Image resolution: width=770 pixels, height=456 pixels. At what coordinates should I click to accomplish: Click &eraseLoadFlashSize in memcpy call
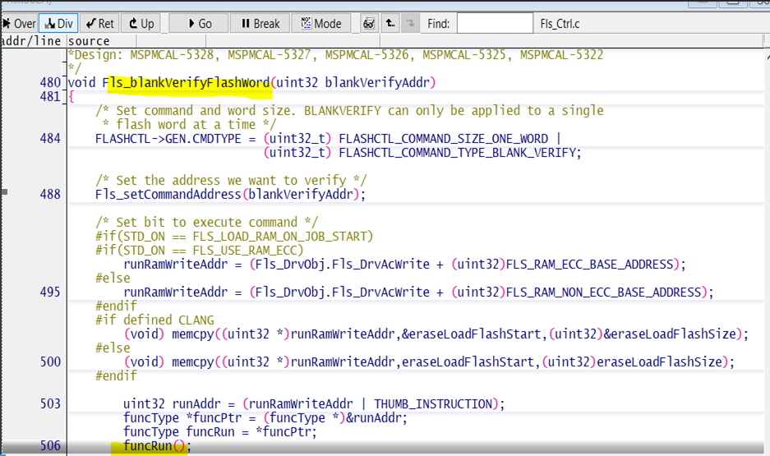point(670,334)
